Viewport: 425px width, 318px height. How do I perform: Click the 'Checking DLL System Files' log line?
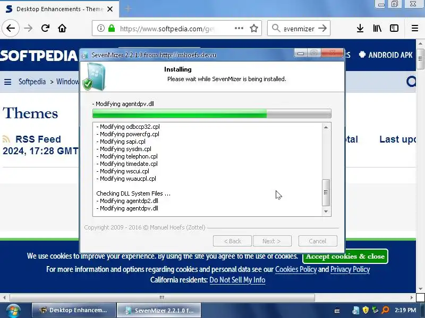[133, 193]
